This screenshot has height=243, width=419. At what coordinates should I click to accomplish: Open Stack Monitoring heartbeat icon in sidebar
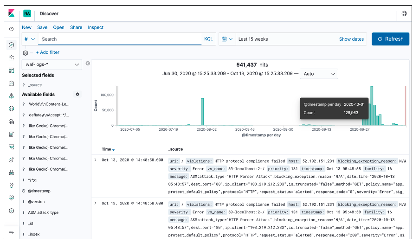pos(11,198)
